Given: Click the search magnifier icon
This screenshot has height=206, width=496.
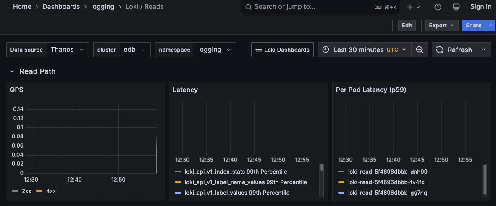Looking at the screenshot, I should [249, 7].
